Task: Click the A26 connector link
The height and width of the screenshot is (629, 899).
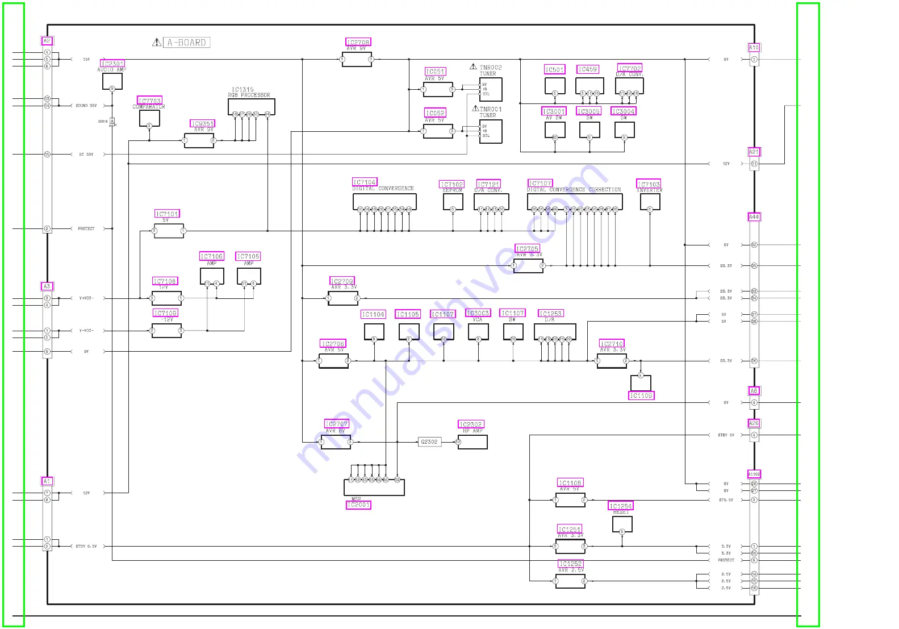Action: coord(754,423)
